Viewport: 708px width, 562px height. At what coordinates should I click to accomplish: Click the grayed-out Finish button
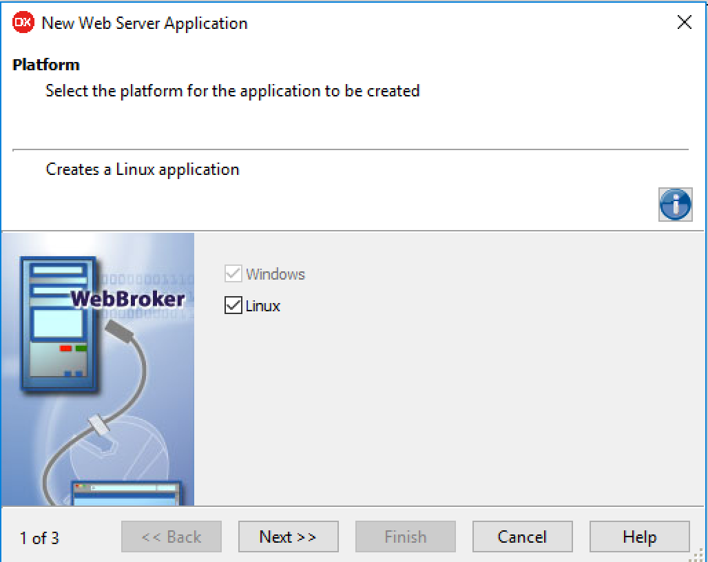point(406,537)
